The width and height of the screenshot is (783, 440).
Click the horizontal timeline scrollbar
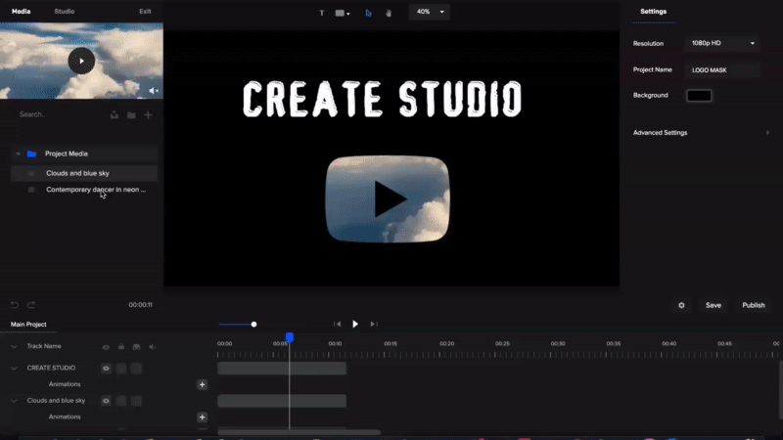[x=299, y=432]
